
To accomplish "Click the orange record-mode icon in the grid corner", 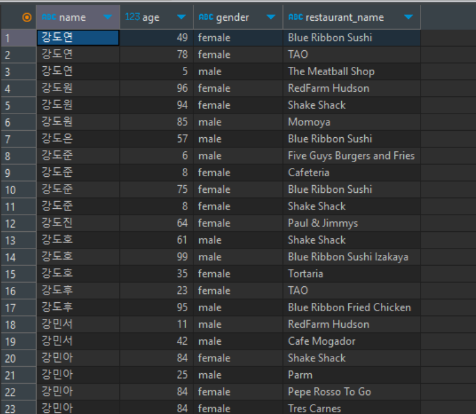I will 27,17.
